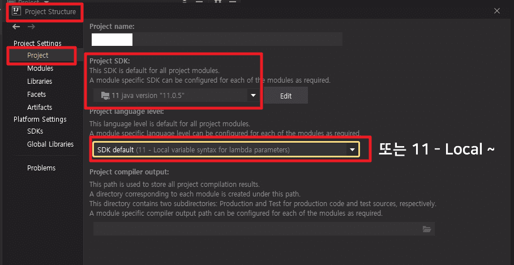Click the 'Project name:' label
The height and width of the screenshot is (265, 514).
[x=112, y=26]
